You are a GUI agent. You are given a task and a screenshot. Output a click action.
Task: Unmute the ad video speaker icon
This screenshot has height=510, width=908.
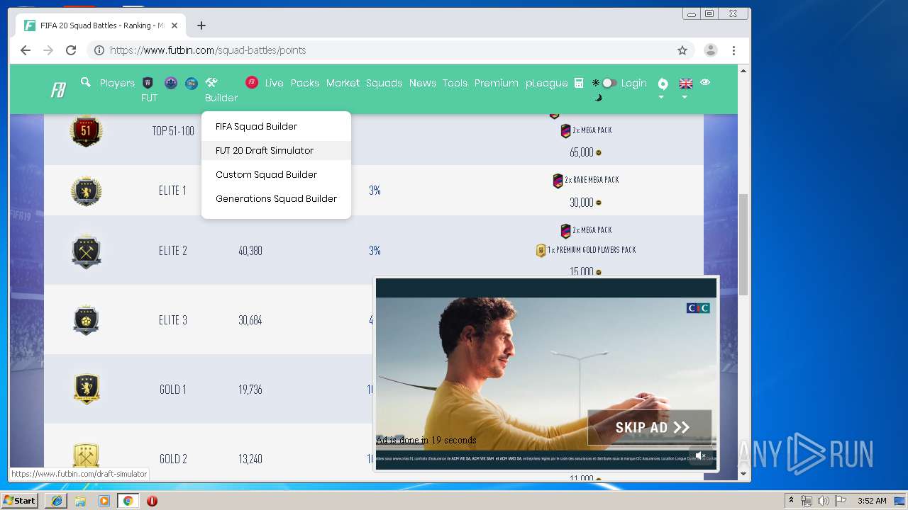coord(700,455)
